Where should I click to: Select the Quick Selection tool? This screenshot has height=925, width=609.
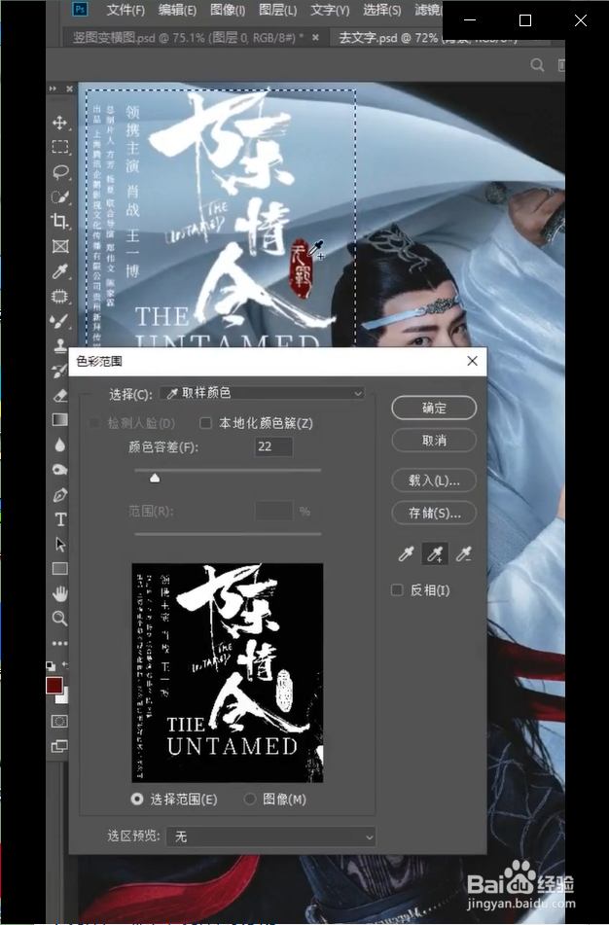tap(59, 196)
